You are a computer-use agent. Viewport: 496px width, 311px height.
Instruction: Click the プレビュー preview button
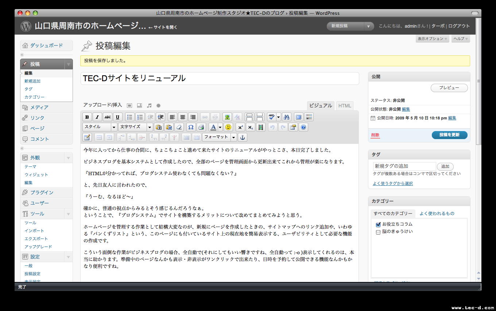(x=449, y=88)
